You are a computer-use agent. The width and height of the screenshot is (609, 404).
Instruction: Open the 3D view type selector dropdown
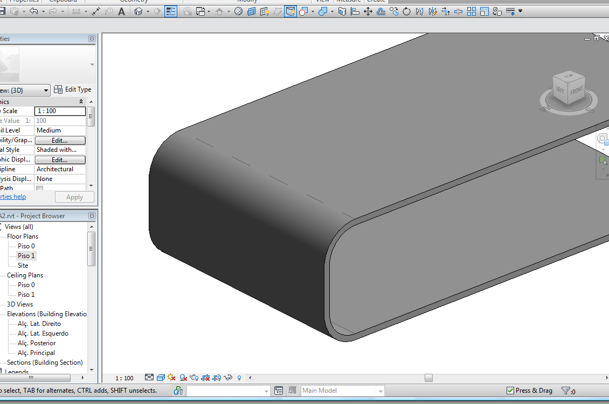46,90
